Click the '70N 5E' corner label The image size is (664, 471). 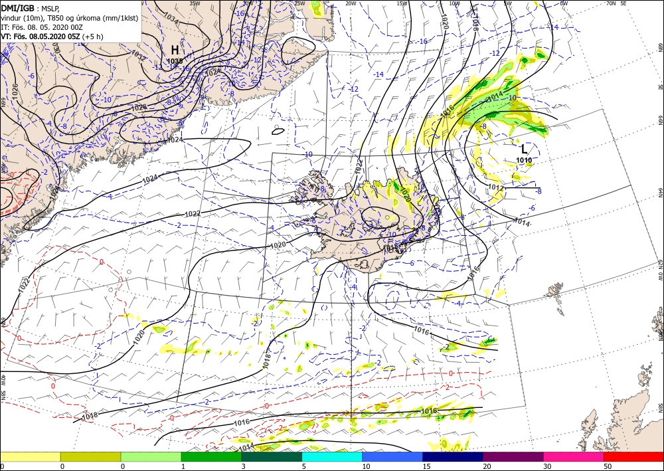tap(616, 3)
